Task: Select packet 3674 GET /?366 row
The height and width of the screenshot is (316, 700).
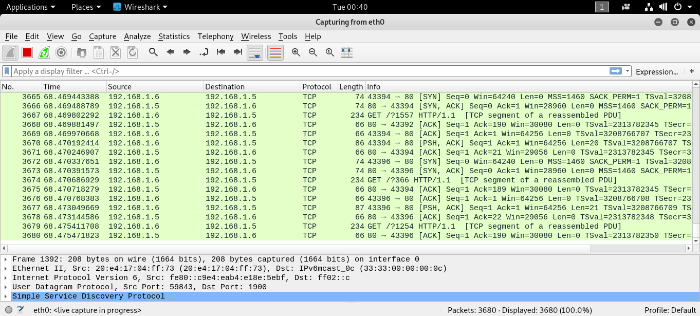Action: coord(346,180)
